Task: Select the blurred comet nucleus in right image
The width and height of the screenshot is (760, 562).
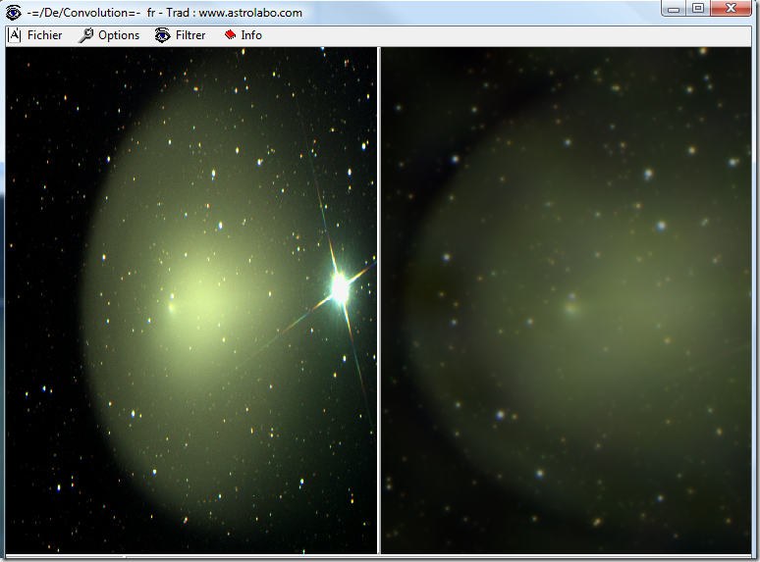Action: coord(571,307)
